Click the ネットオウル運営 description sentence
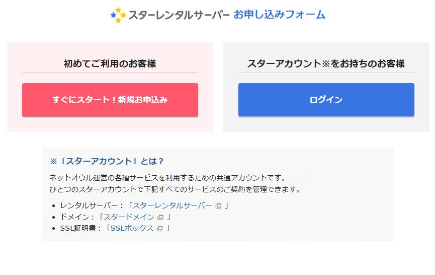The width and height of the screenshot is (435, 275). [x=167, y=178]
